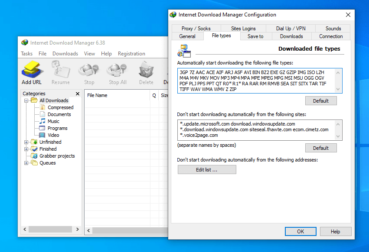The image size is (369, 252).
Task: Switch to the Connection tab
Action: coord(331,36)
